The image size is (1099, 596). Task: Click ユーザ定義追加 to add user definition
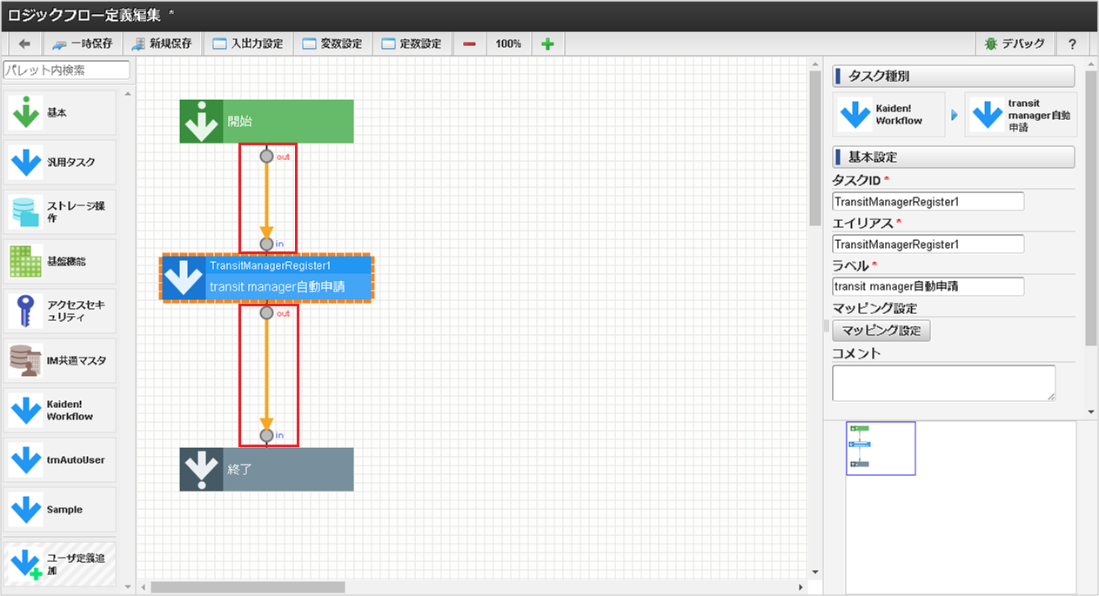coord(61,563)
